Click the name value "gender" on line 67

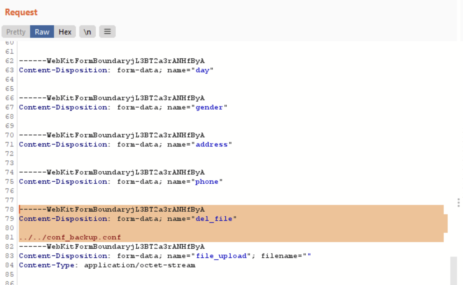(x=209, y=107)
